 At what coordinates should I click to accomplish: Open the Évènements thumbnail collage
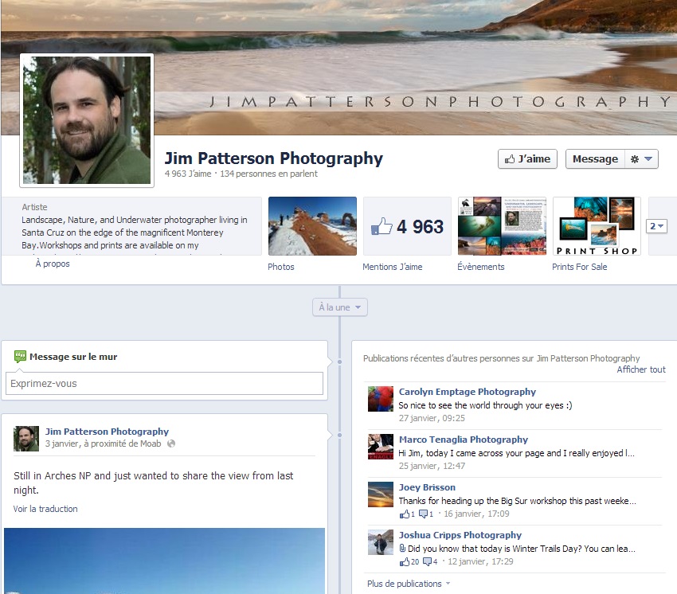[x=502, y=226]
